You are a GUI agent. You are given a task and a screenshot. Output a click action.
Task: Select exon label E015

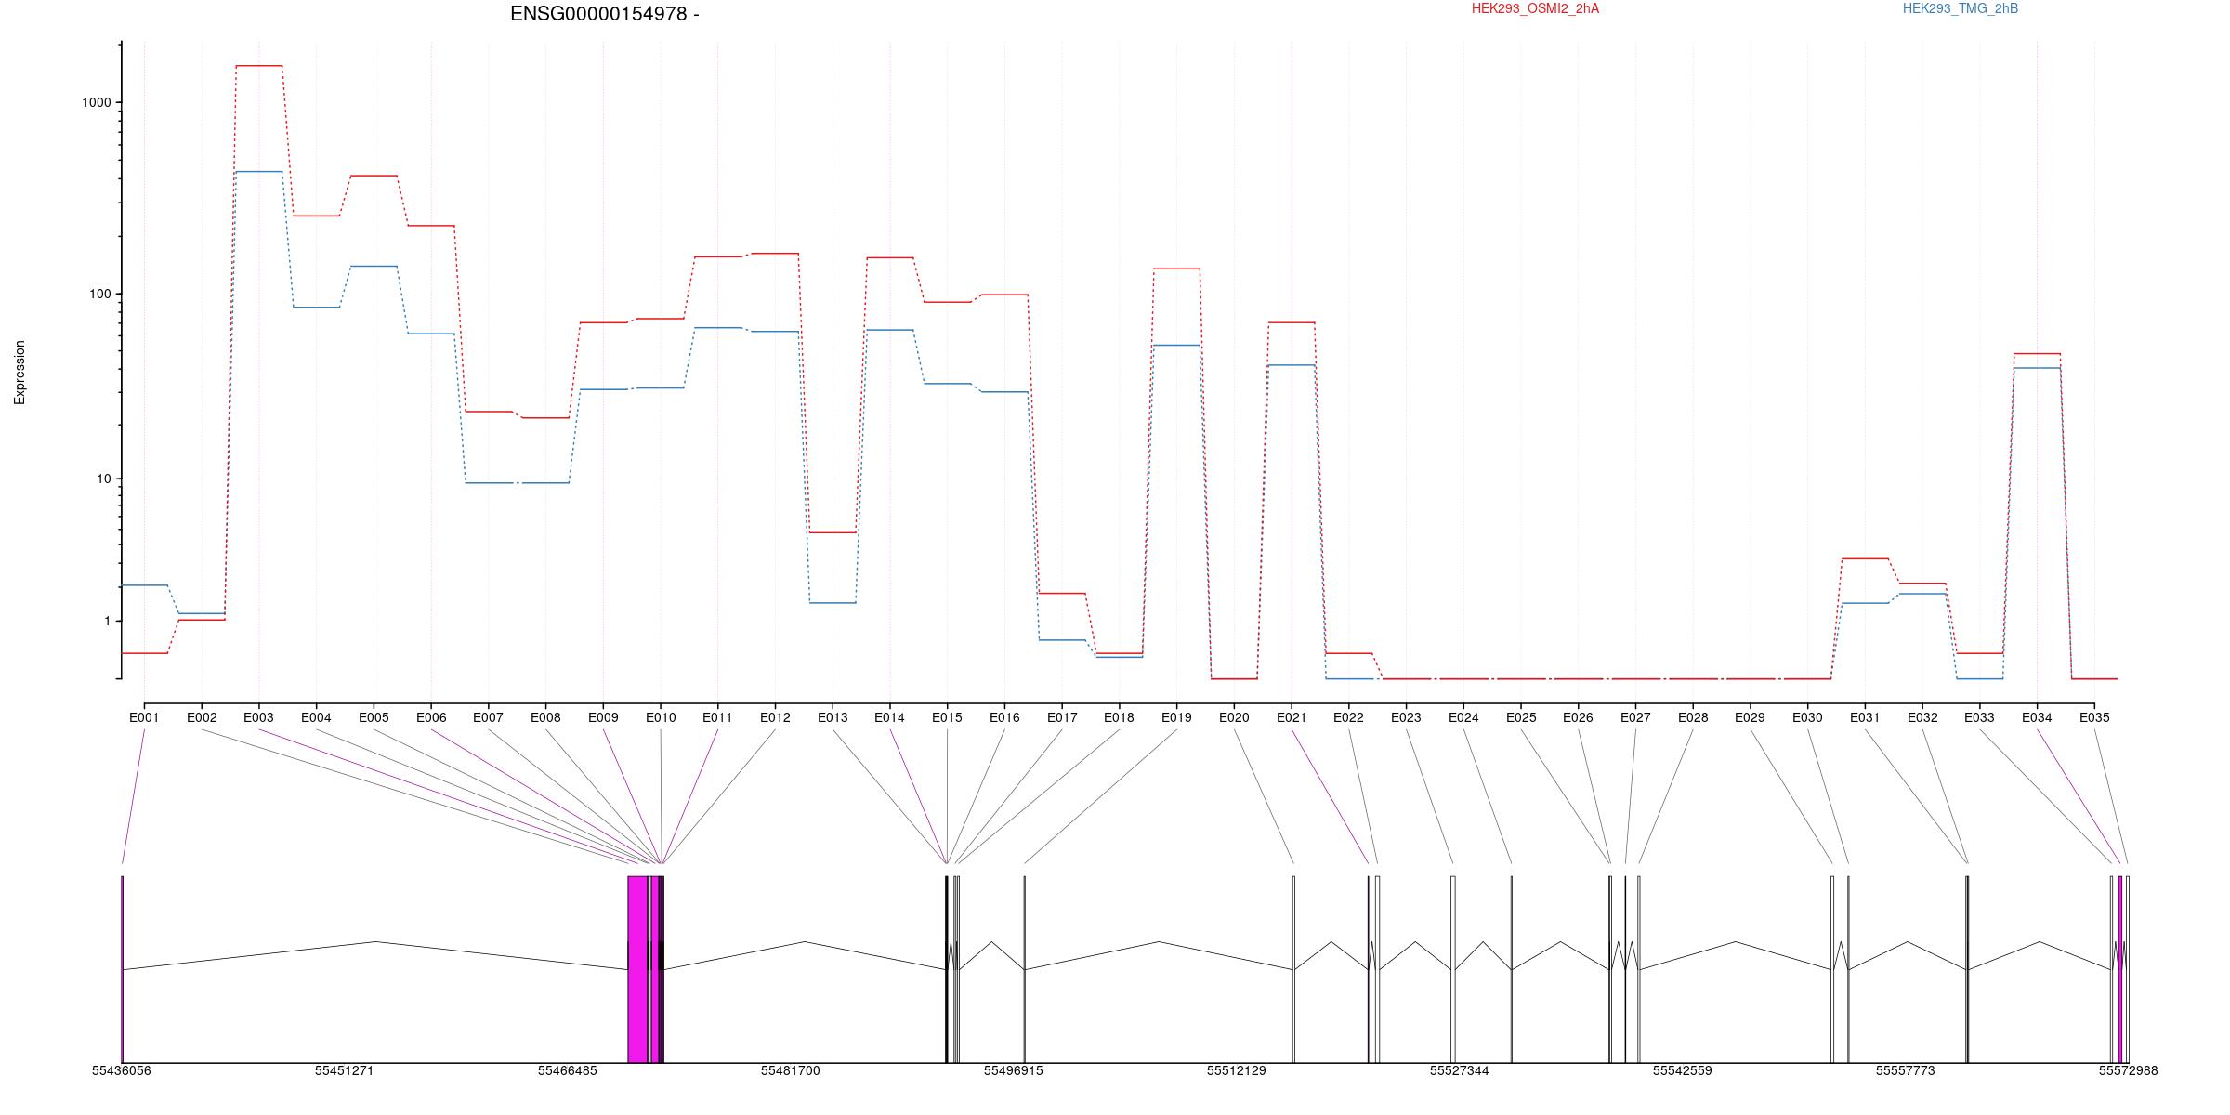(x=947, y=717)
